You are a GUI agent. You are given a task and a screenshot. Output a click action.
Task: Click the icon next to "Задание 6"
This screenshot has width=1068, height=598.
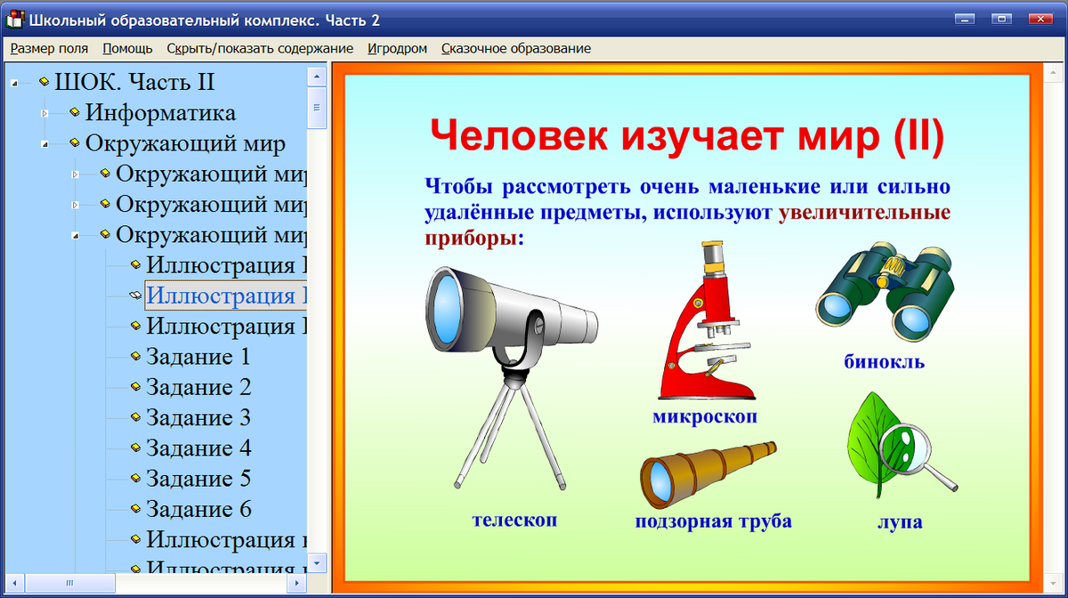133,508
